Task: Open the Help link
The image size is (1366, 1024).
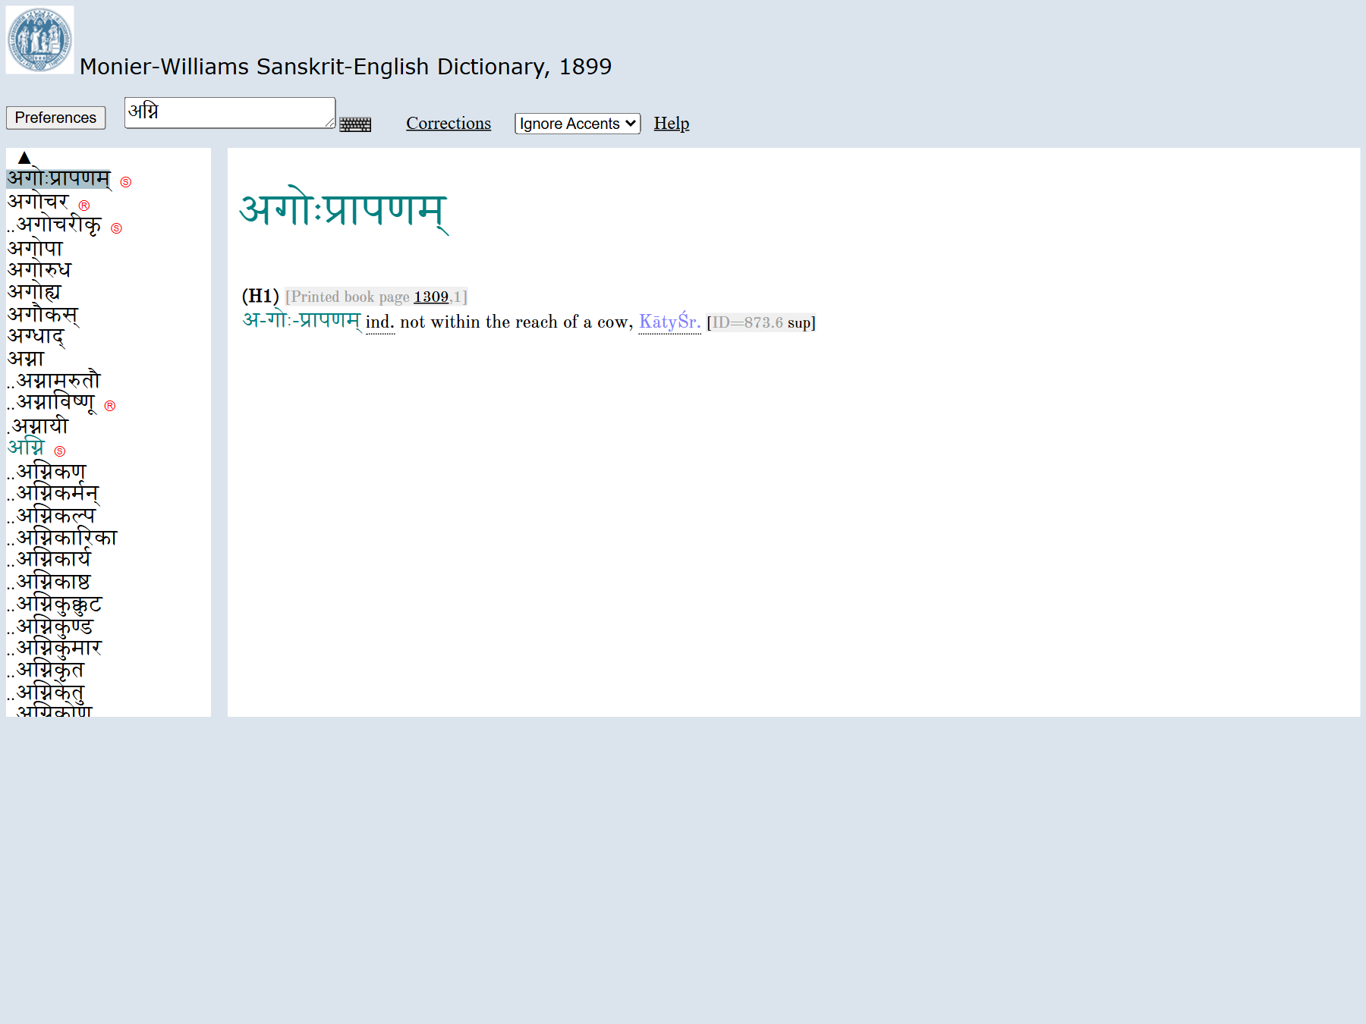Action: (x=672, y=123)
